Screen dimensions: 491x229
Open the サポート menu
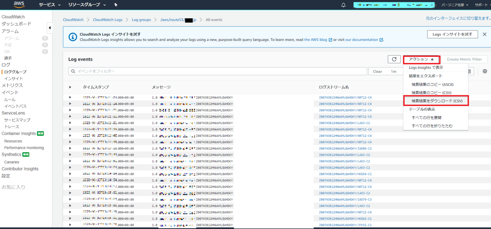(482, 5)
